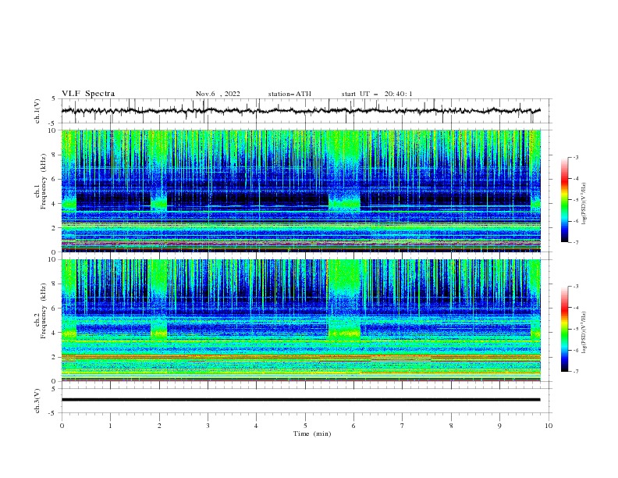The height and width of the screenshot is (478, 618).
Task: Click the ch.1 panel color scale bar
Action: [x=564, y=200]
